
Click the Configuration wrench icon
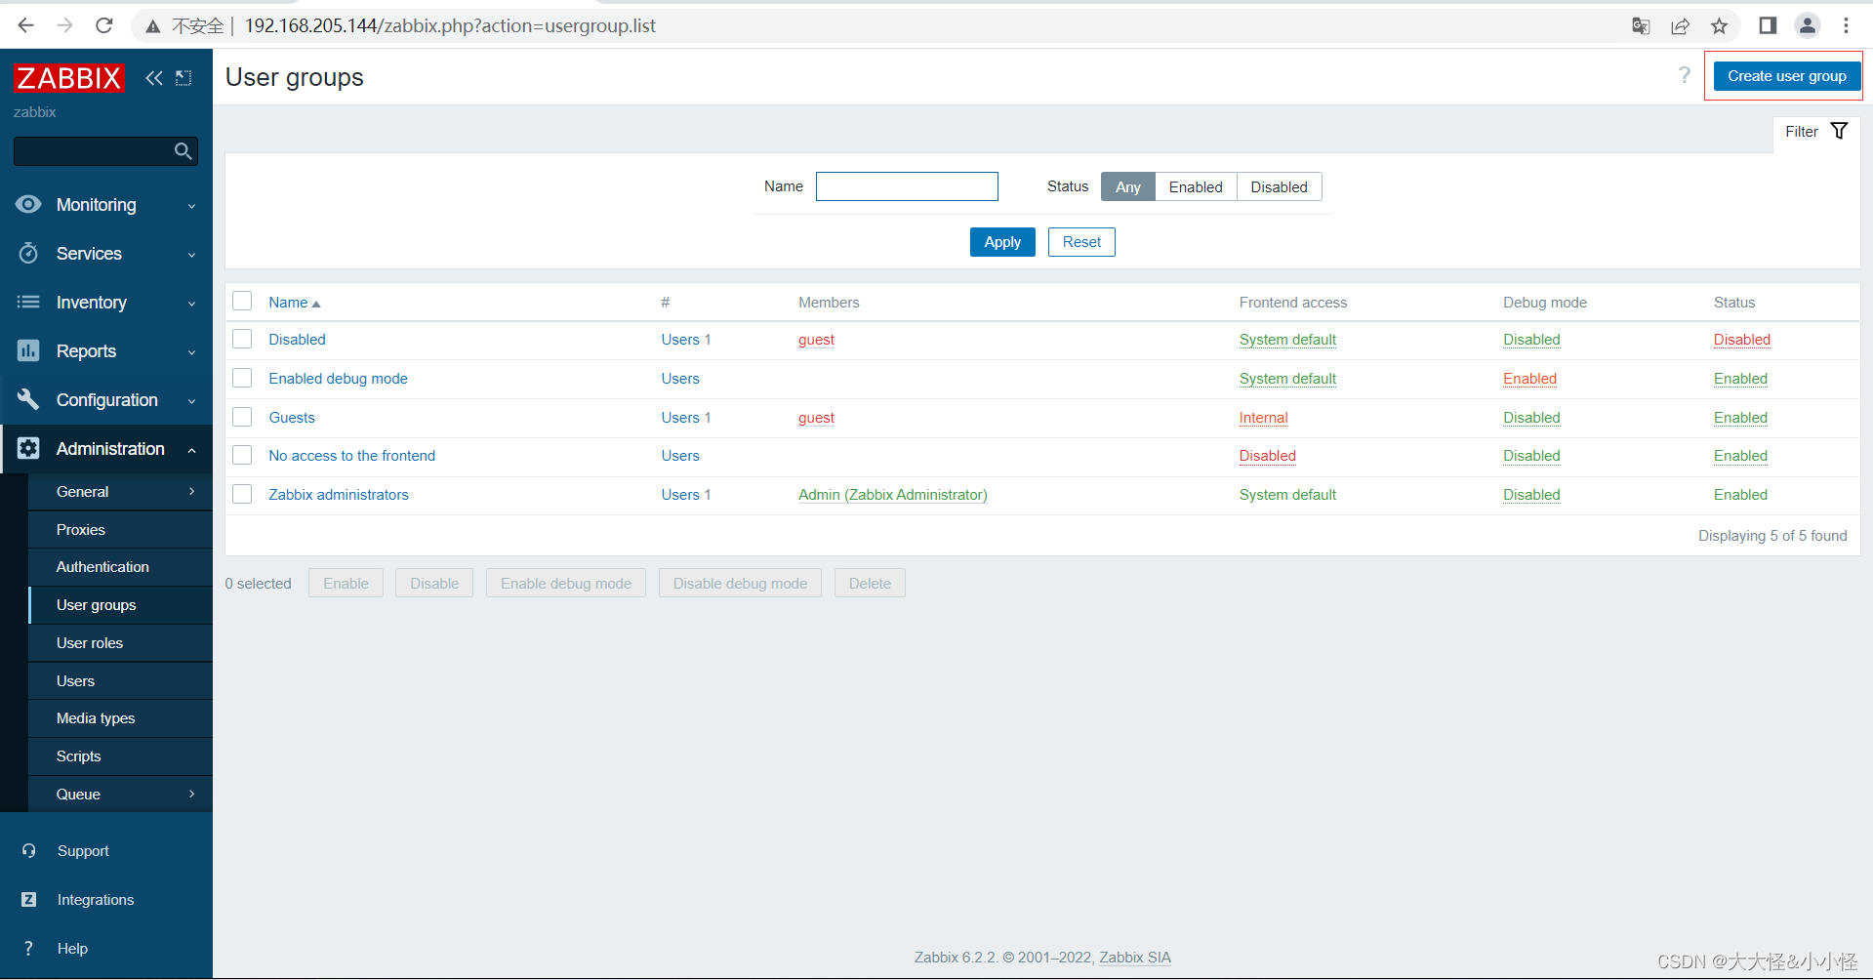(x=28, y=399)
